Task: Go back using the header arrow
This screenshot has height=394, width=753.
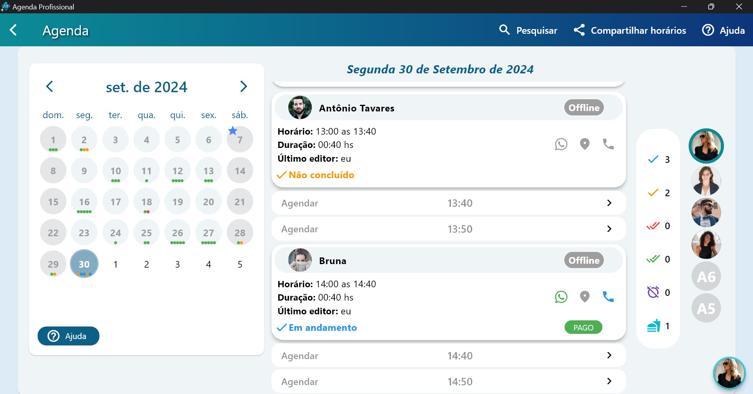Action: pos(13,30)
